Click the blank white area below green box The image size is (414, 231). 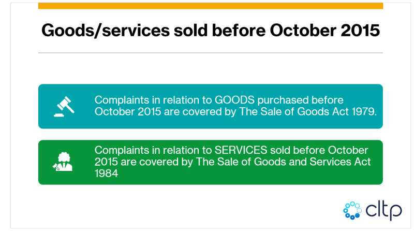tap(185, 206)
